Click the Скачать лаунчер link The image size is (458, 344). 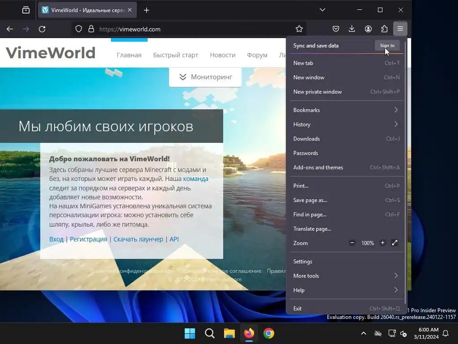[x=138, y=239]
